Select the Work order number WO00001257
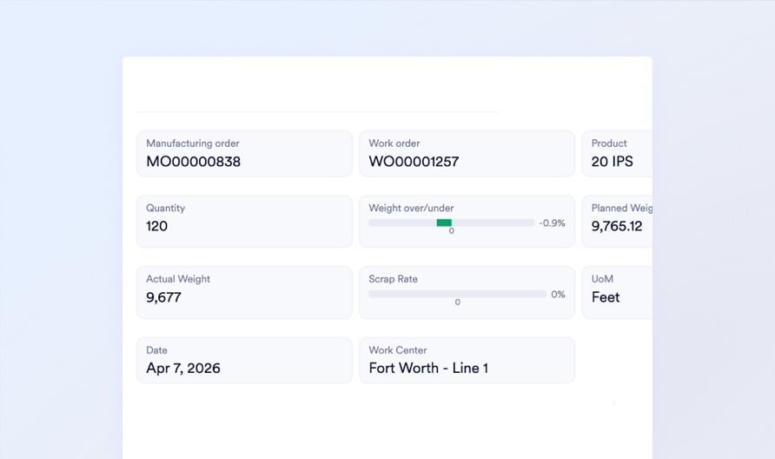Screen dimensions: 775x459 (x=414, y=162)
